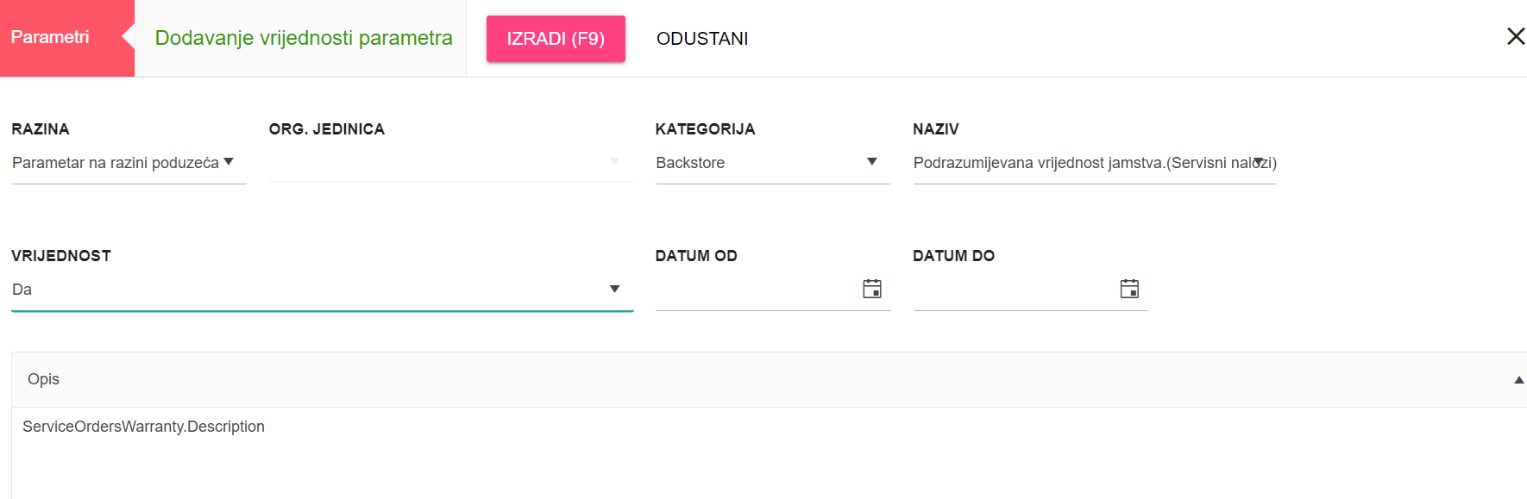The image size is (1527, 499).
Task: Click the Opis section header
Action: [x=769, y=380]
